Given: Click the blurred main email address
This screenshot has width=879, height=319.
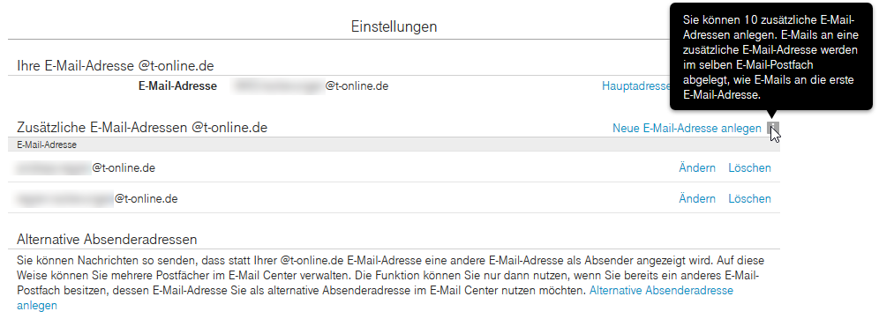Looking at the screenshot, I should (x=279, y=86).
